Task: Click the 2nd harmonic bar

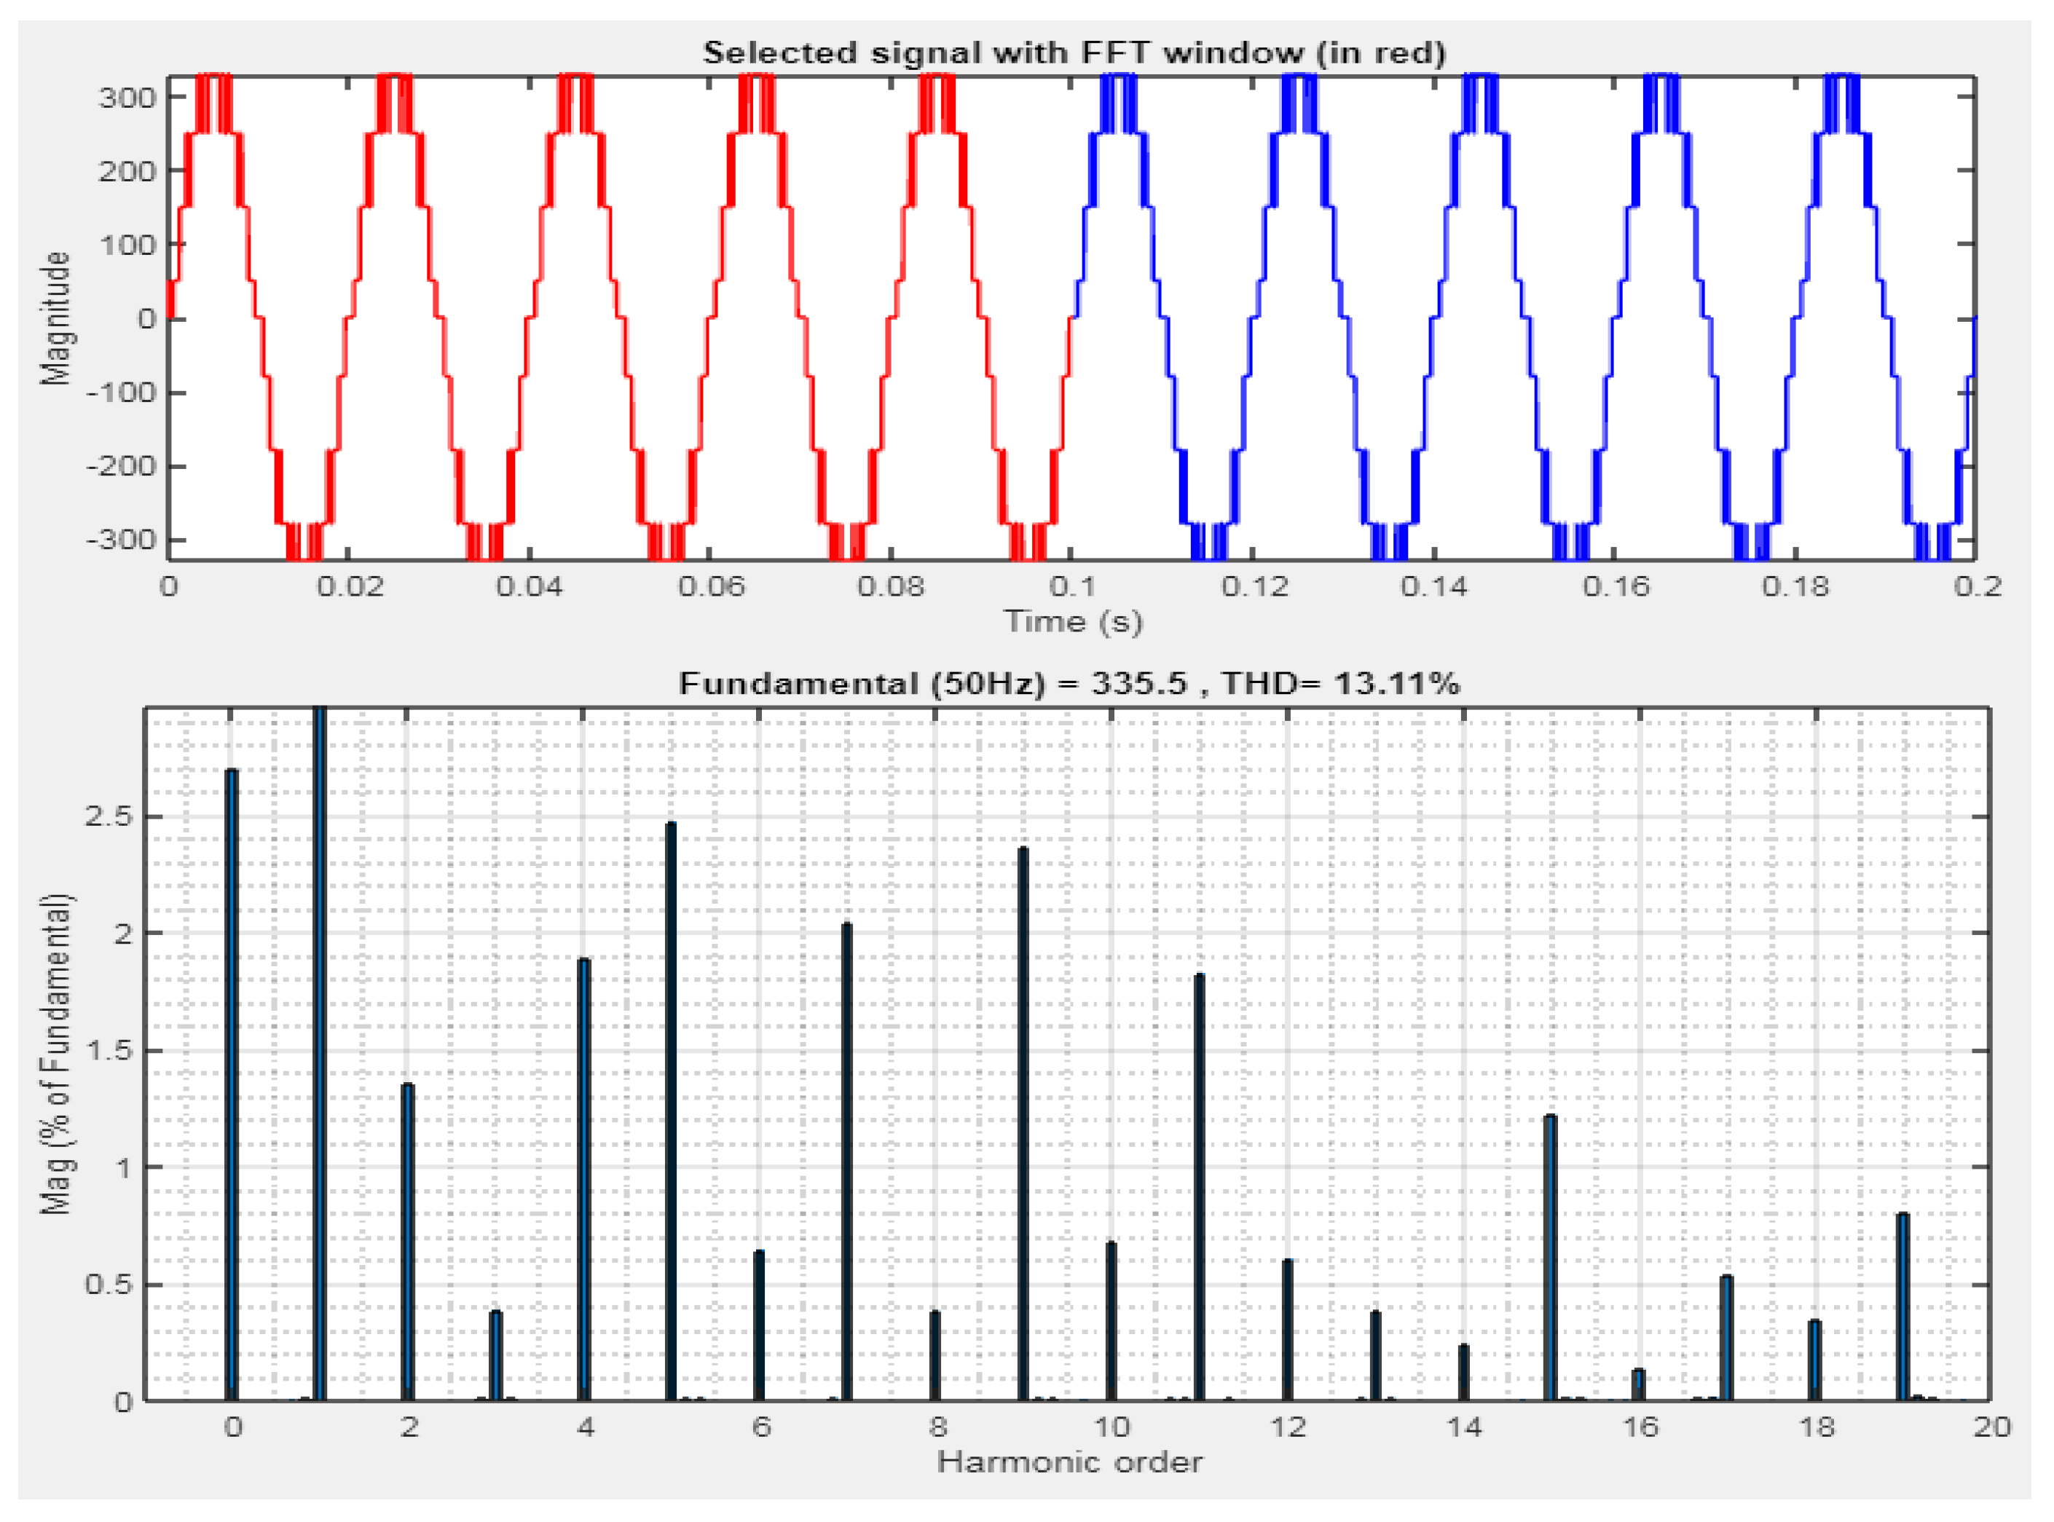Action: (407, 1245)
